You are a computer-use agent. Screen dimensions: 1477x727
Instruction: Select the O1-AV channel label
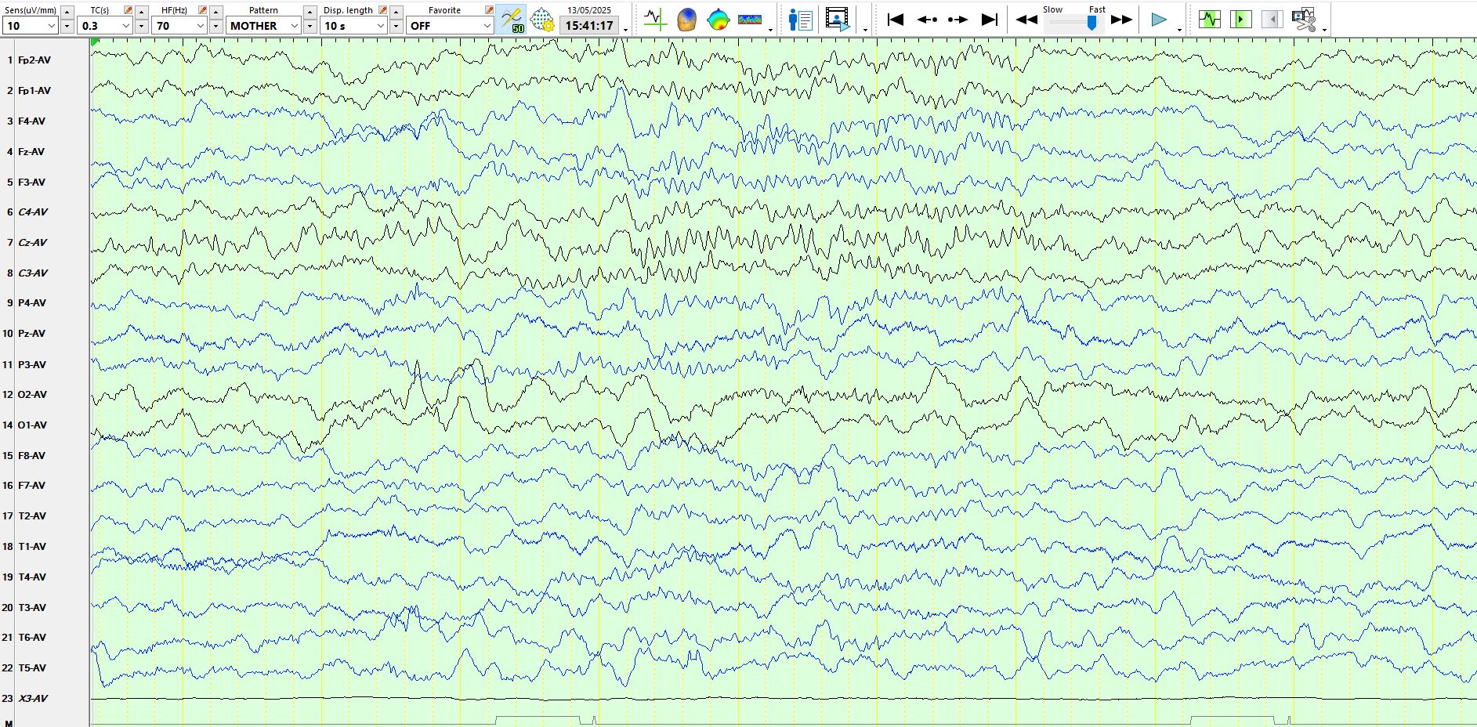tap(33, 425)
